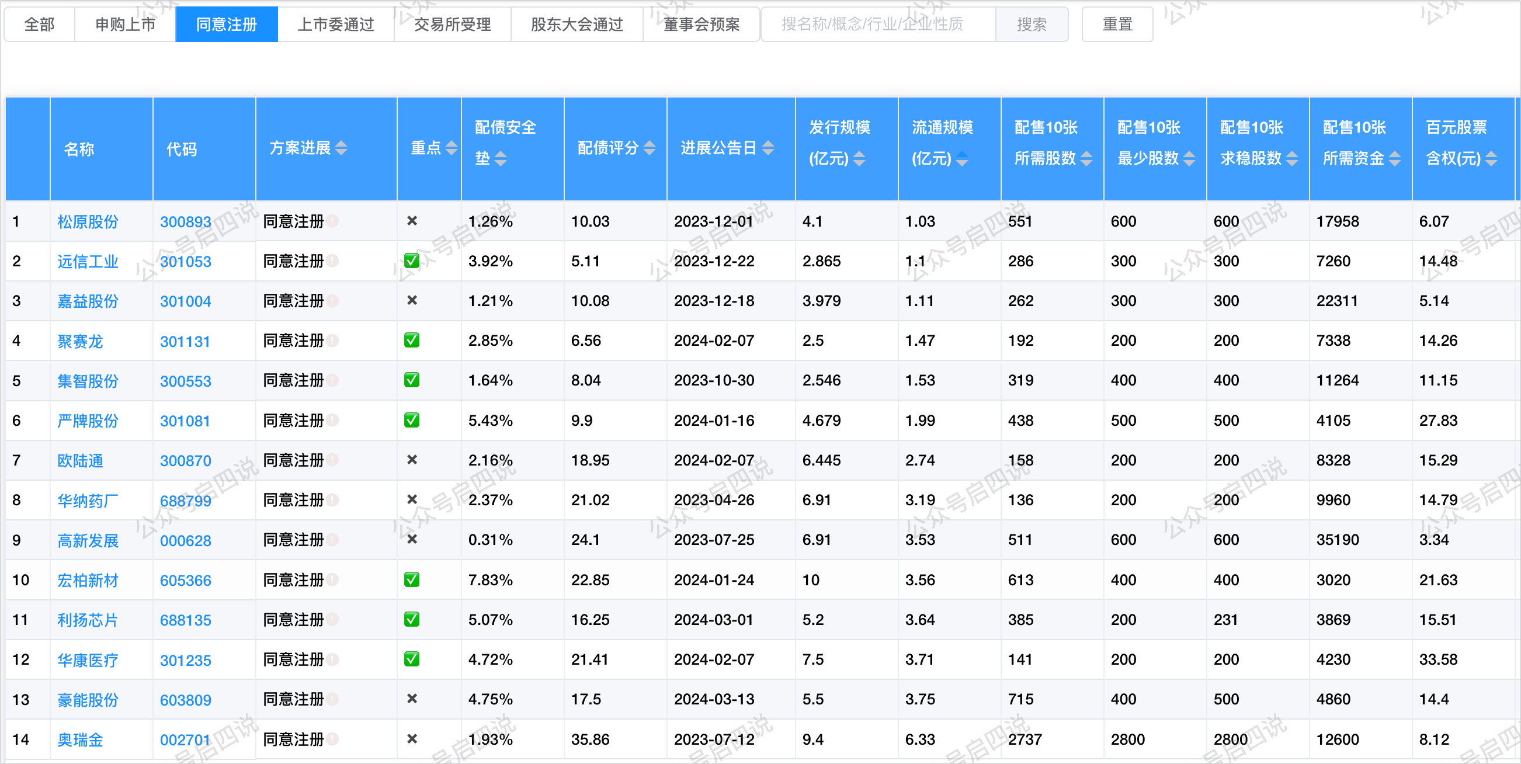
Task: Switch to the 申购上市 tab
Action: click(125, 24)
